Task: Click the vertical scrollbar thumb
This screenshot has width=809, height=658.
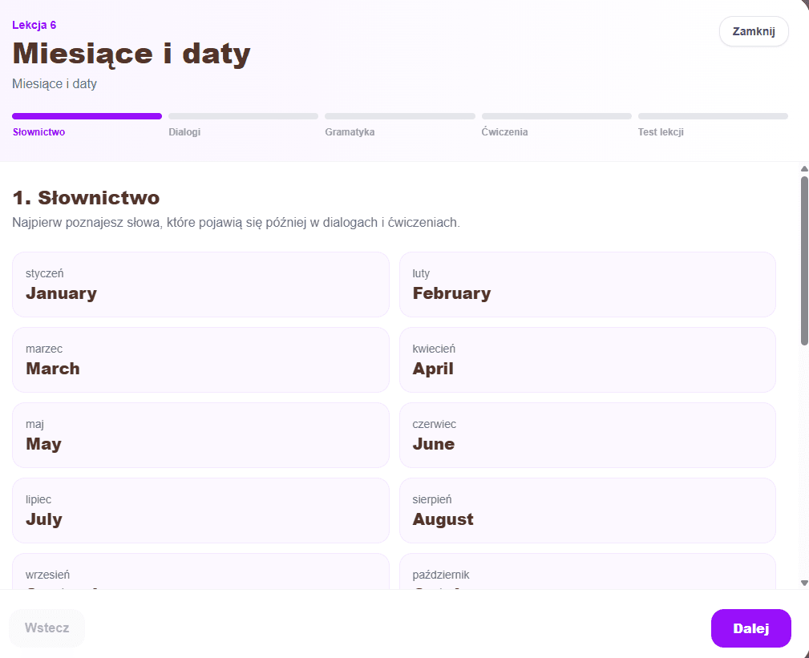Action: click(x=804, y=260)
